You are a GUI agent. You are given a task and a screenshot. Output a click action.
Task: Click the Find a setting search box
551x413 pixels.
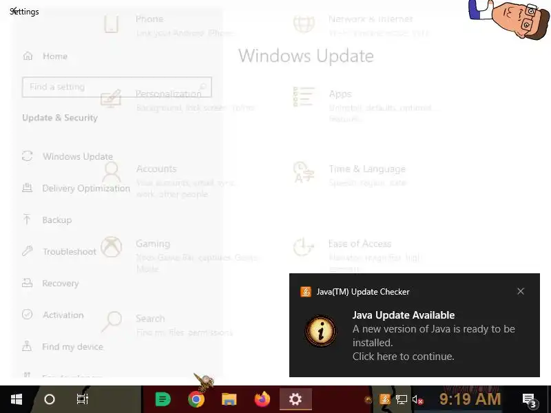click(x=116, y=87)
